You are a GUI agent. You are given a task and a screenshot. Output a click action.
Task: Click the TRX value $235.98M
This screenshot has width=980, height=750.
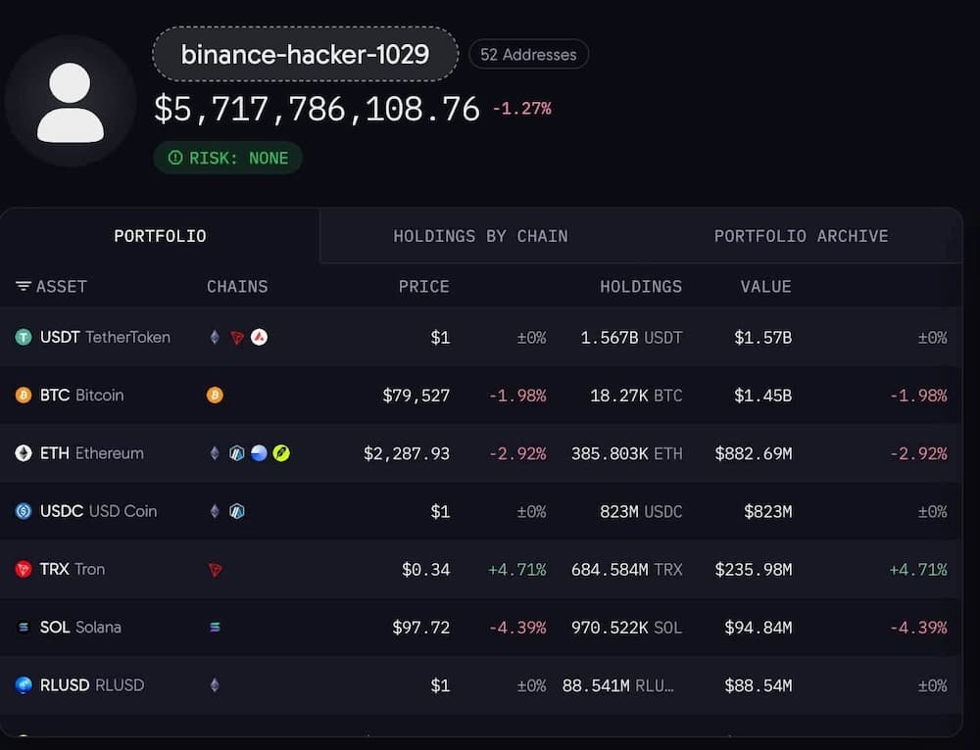pos(754,570)
